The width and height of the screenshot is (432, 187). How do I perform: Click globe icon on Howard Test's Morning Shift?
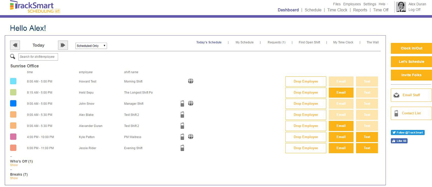coord(191,81)
